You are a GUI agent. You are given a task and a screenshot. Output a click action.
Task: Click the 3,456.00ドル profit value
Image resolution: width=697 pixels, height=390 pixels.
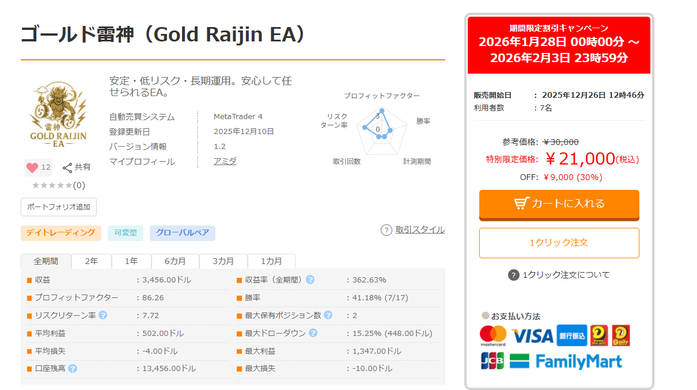click(166, 280)
